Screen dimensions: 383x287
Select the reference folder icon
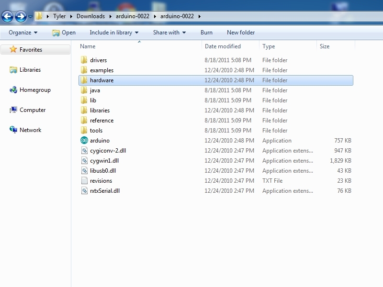click(84, 120)
